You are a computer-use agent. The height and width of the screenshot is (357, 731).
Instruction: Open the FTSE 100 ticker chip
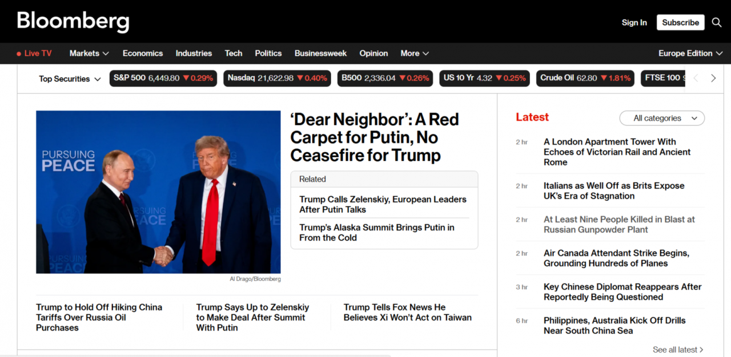point(663,78)
